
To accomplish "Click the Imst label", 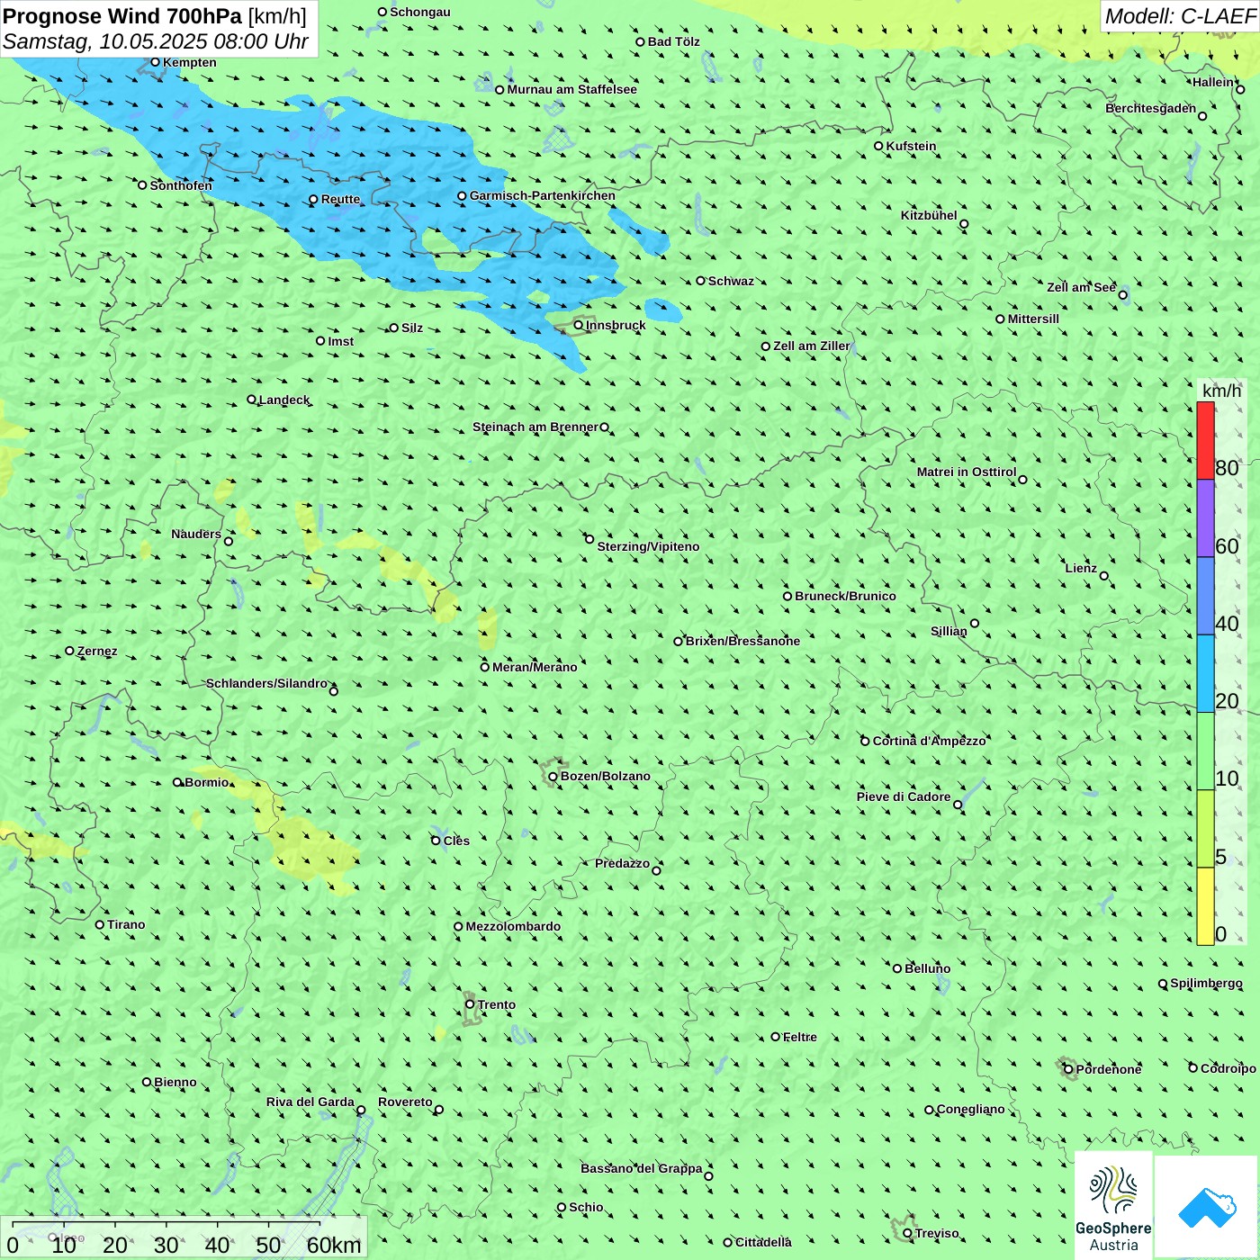I will coord(340,341).
